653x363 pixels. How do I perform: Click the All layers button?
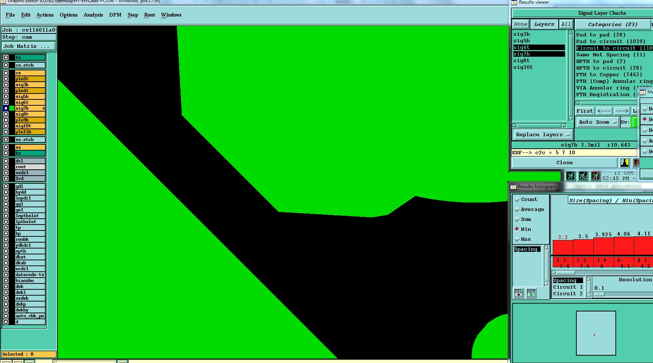(x=566, y=24)
